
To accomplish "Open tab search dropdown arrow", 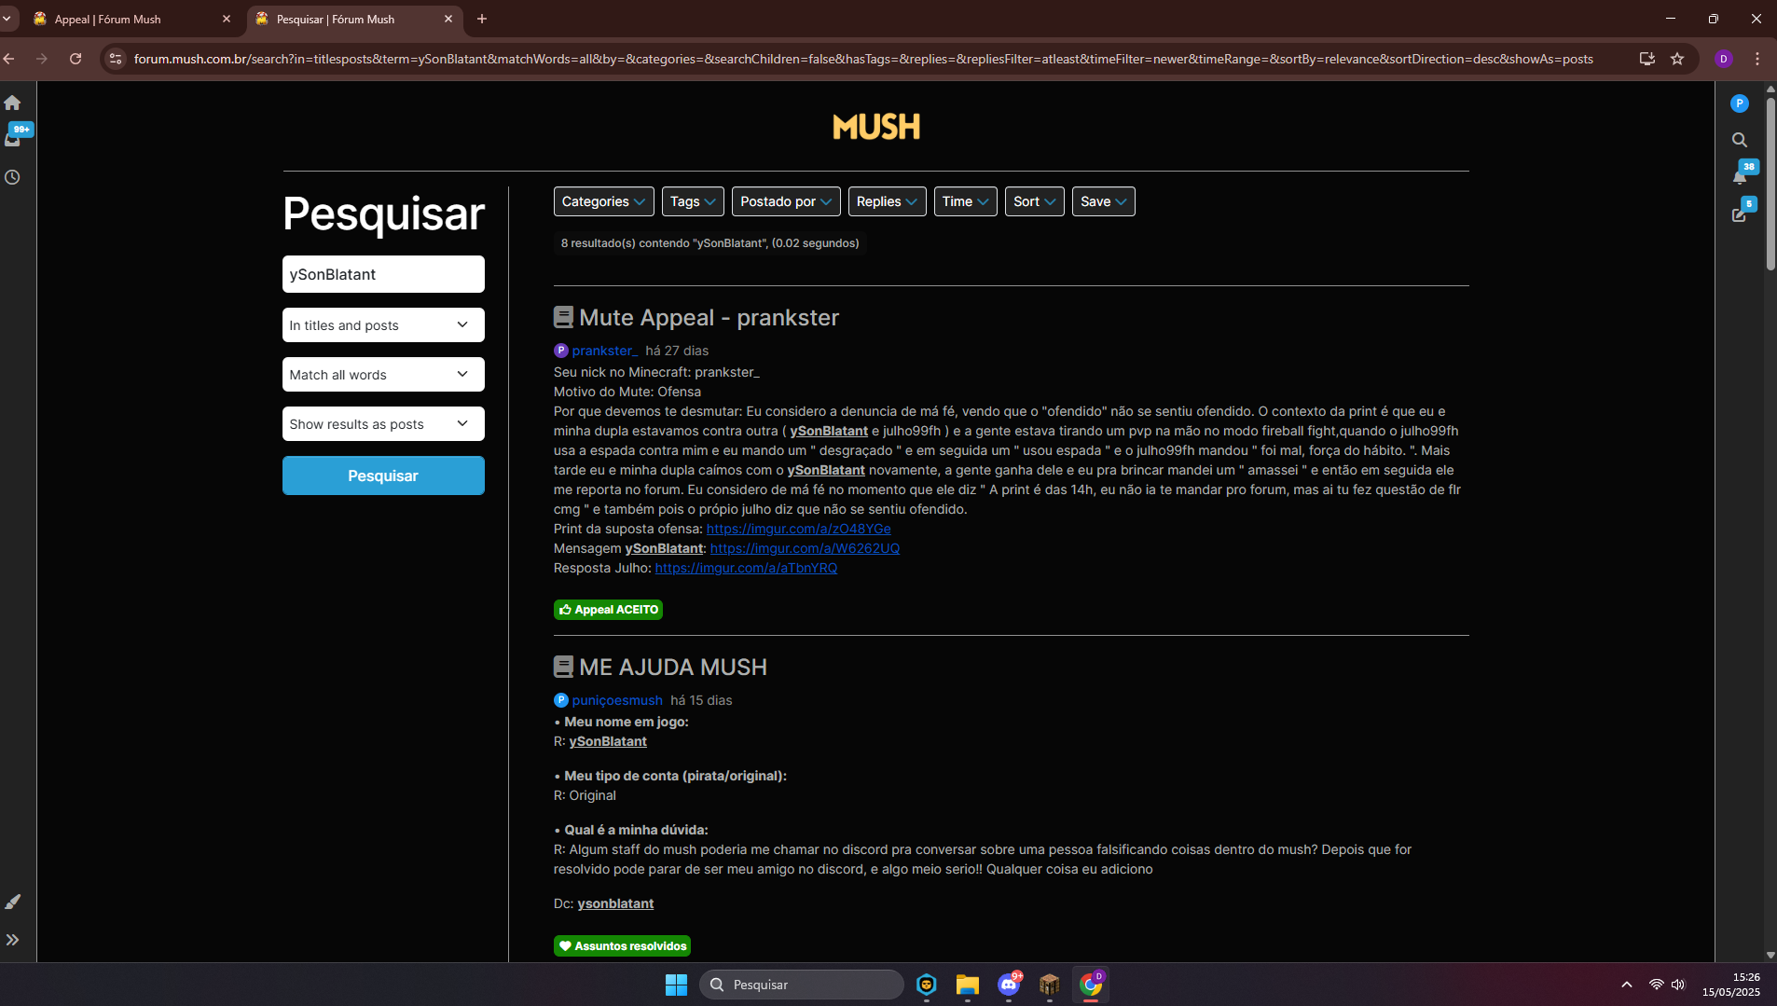I will click(7, 19).
